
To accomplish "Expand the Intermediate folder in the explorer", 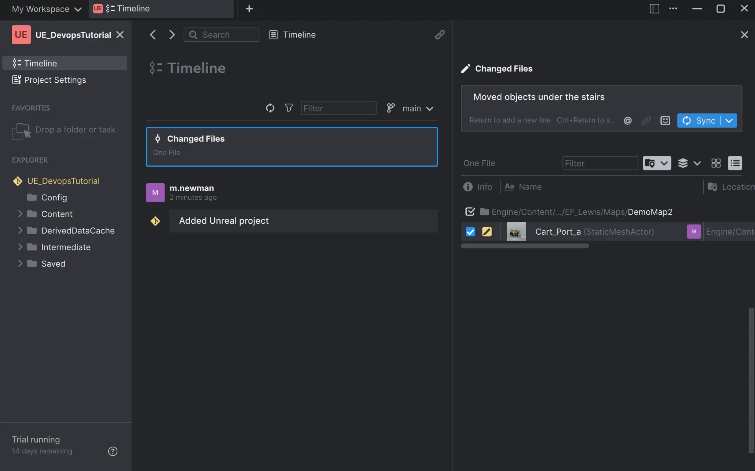I will (x=20, y=247).
